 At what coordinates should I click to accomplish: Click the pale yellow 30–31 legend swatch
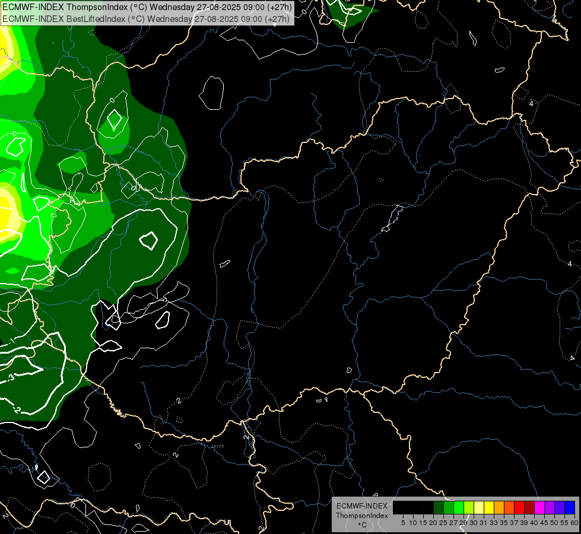[x=479, y=507]
